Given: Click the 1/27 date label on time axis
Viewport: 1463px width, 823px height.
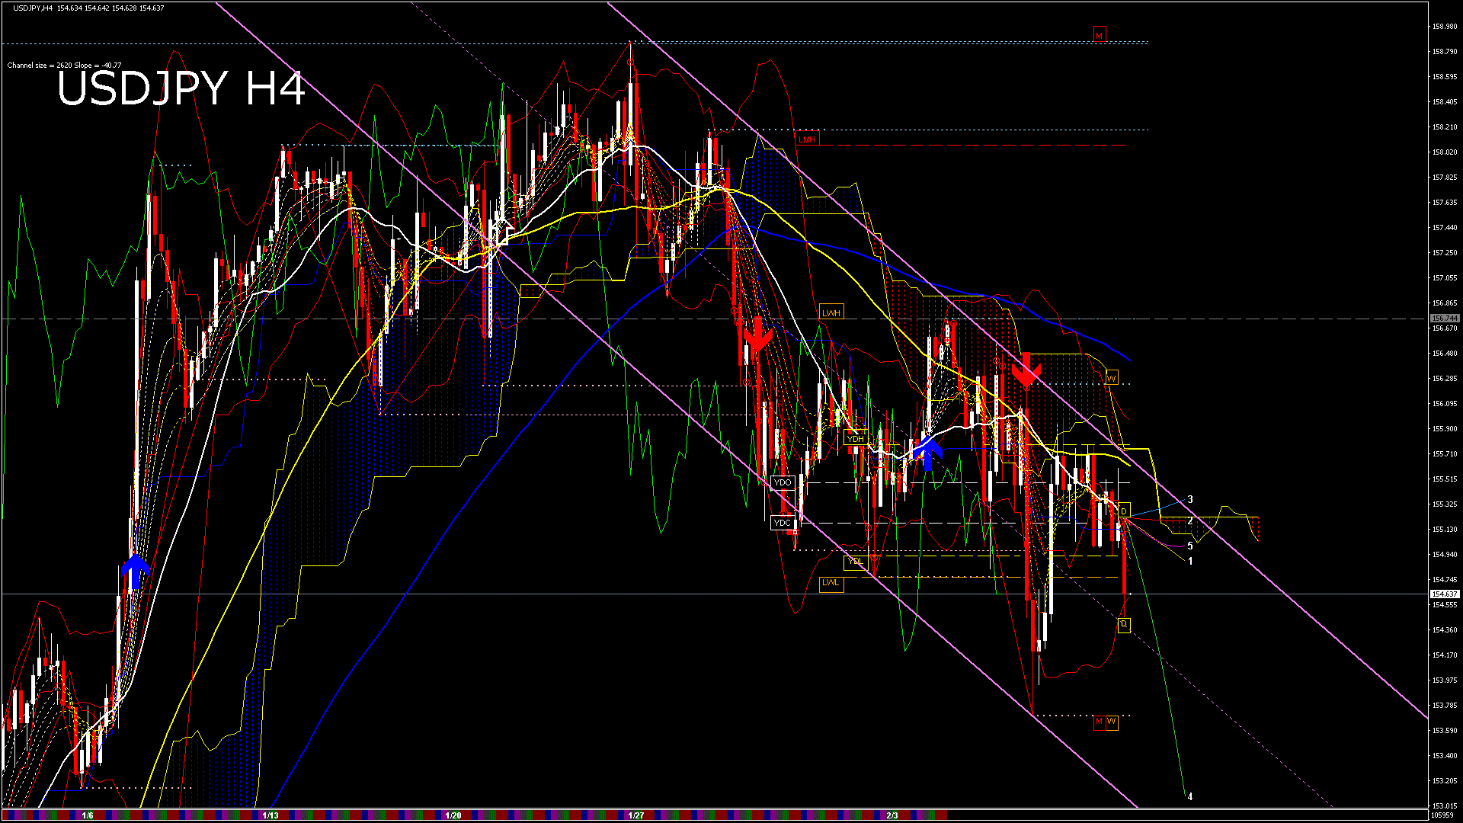Looking at the screenshot, I should (x=636, y=815).
